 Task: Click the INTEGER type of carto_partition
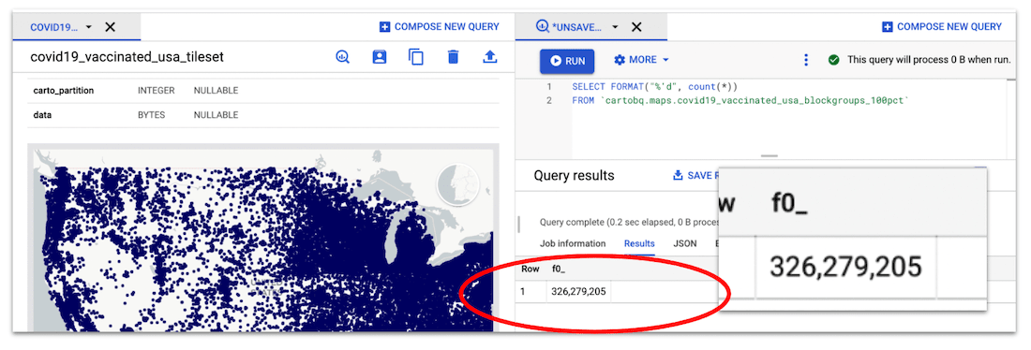point(156,91)
